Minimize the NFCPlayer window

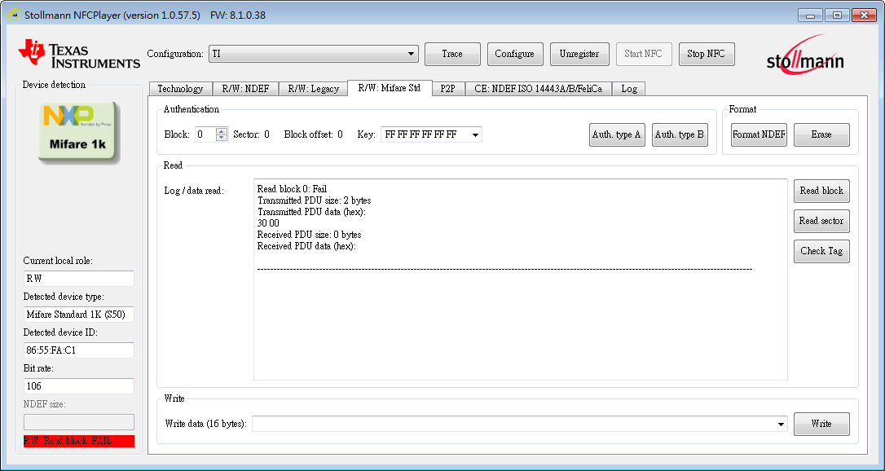[x=811, y=15]
